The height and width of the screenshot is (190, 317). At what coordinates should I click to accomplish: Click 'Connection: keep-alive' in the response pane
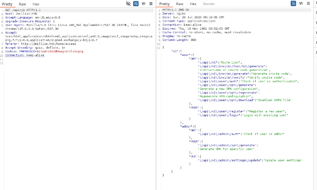[182, 25]
